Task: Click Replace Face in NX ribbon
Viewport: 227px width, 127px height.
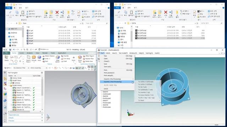Action: pos(88,59)
